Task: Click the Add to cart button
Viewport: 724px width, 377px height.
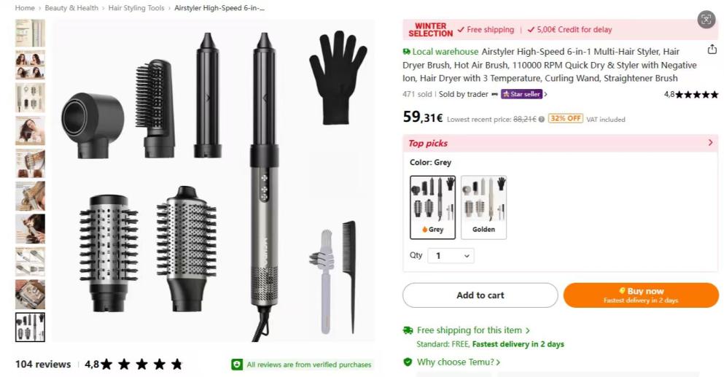Action: [x=480, y=295]
